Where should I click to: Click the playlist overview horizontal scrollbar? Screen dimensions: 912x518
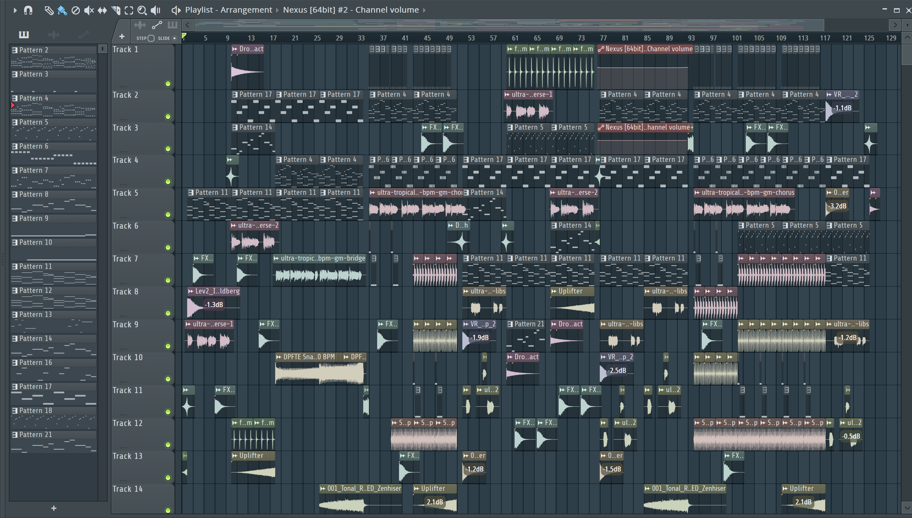pyautogui.click(x=509, y=25)
